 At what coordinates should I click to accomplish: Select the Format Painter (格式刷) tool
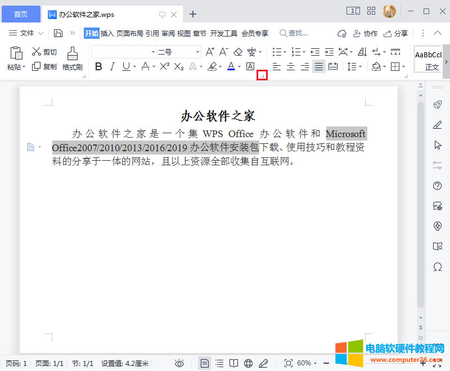tap(72, 58)
